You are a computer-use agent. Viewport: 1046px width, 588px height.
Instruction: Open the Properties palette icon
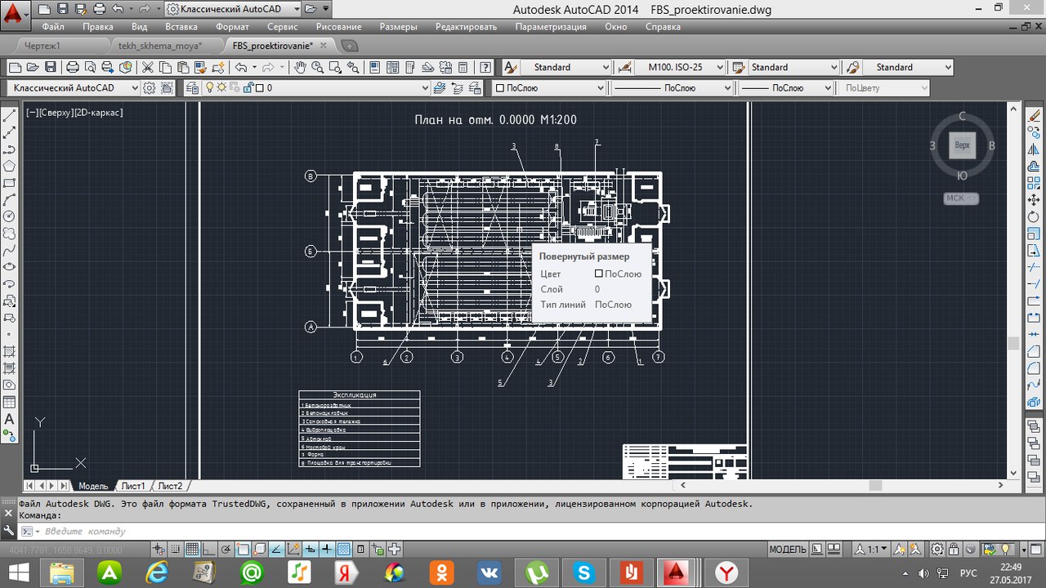374,67
